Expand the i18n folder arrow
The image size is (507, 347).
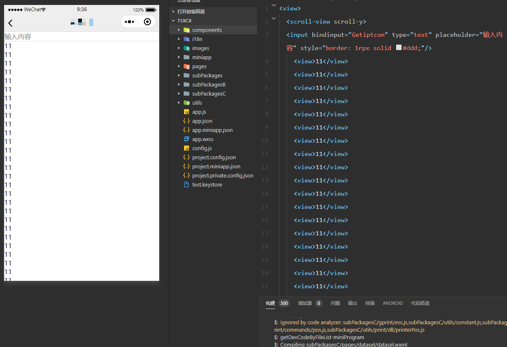coord(179,39)
